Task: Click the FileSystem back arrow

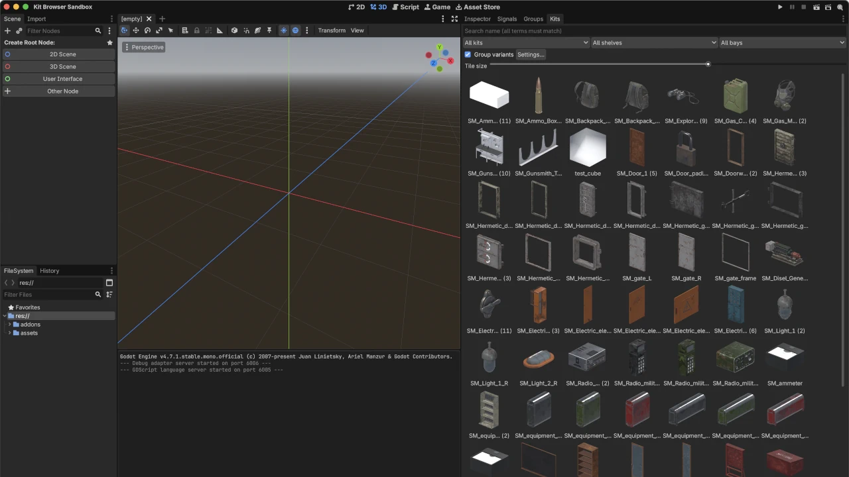Action: [x=6, y=283]
